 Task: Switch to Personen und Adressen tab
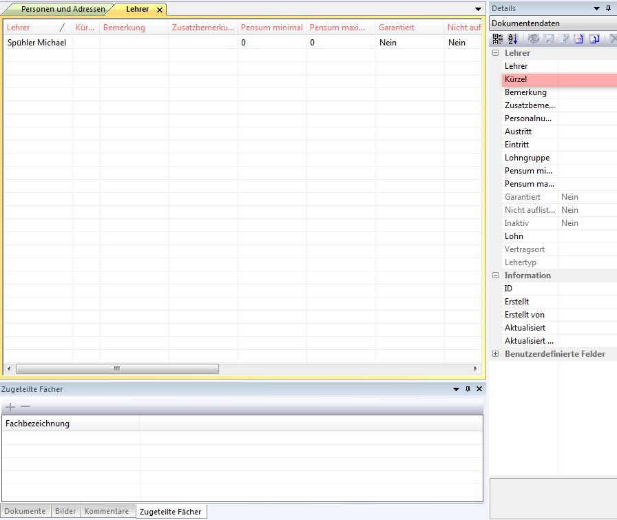62,10
